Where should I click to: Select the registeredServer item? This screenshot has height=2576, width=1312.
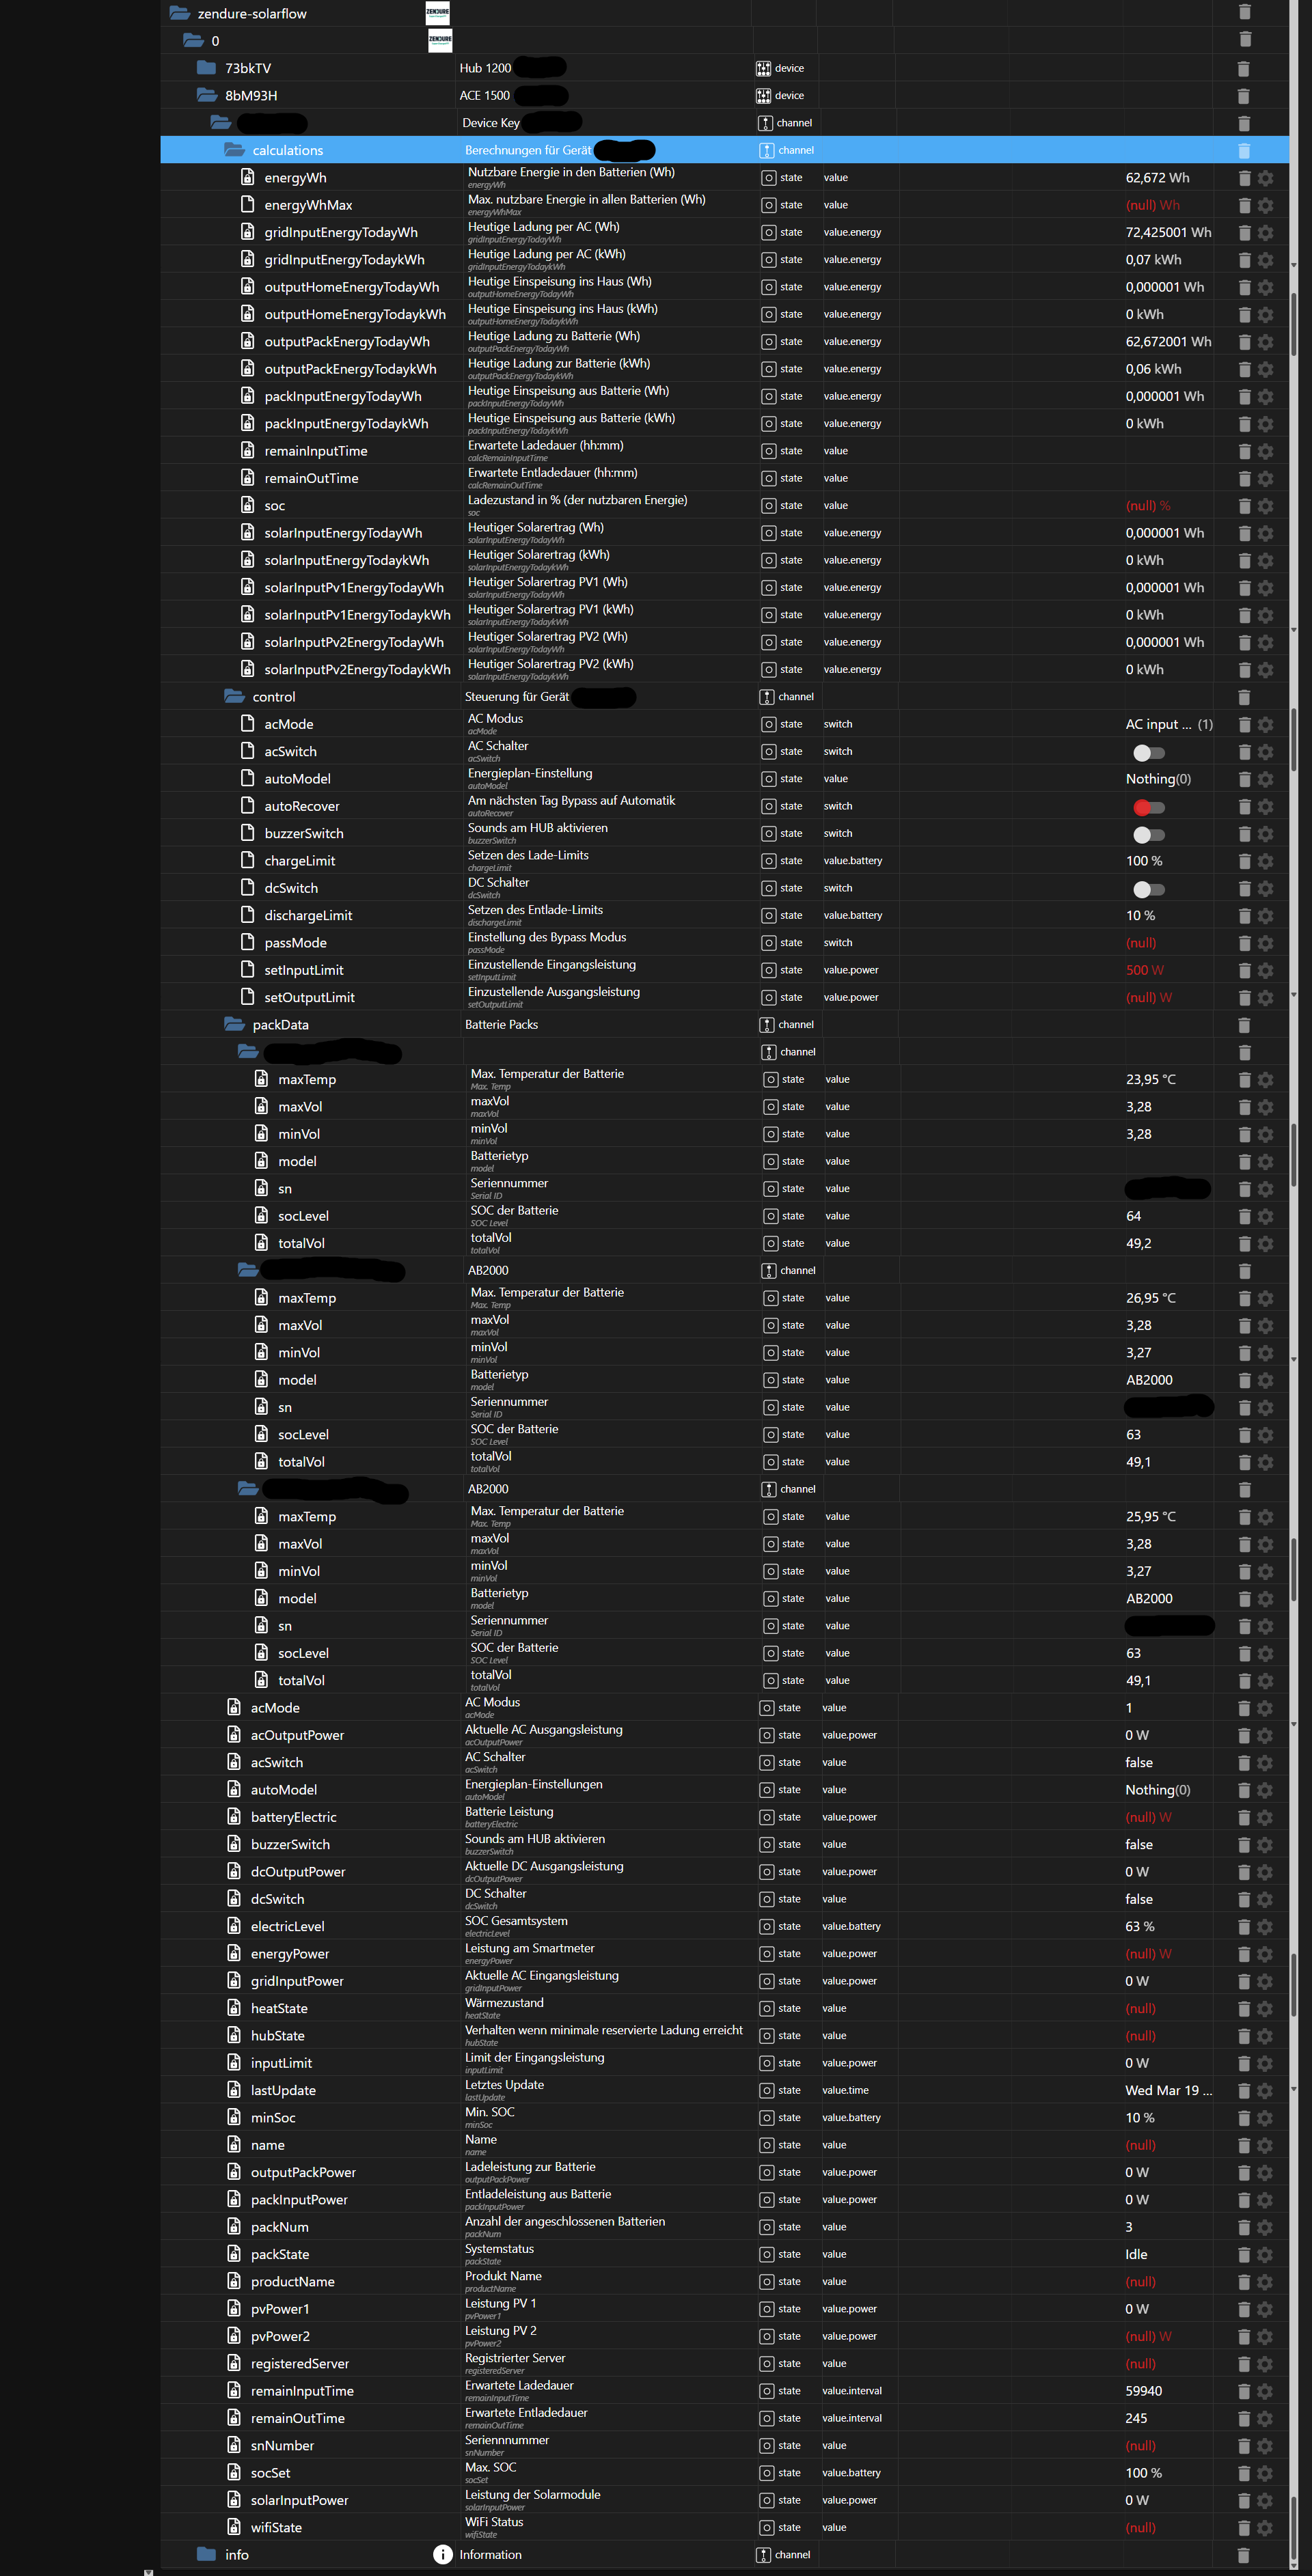tap(299, 2363)
